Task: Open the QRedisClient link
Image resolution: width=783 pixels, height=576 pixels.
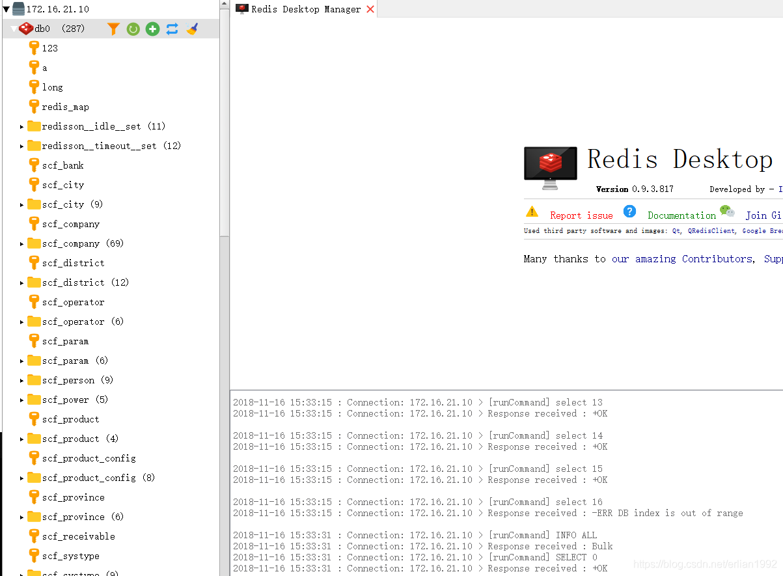Action: click(711, 231)
